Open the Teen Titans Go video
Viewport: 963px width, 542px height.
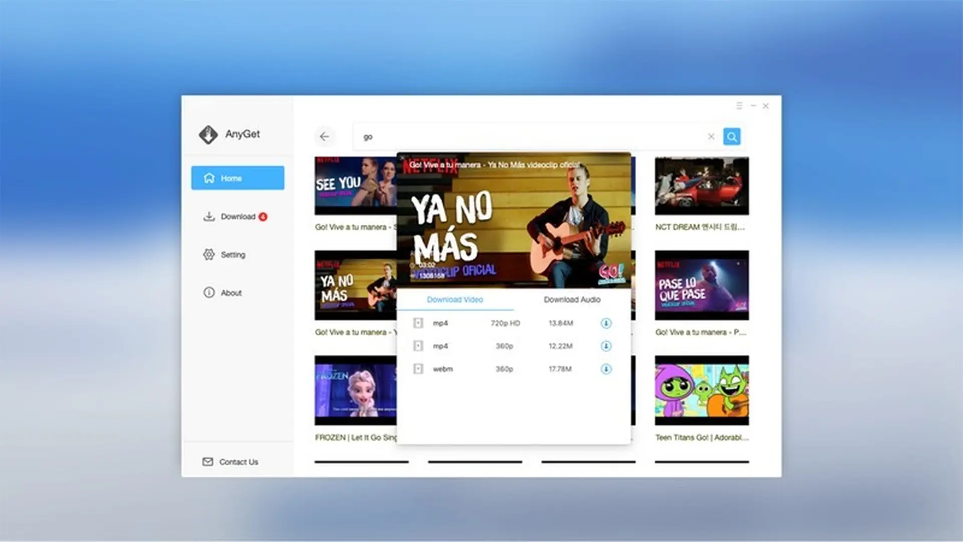pos(701,390)
